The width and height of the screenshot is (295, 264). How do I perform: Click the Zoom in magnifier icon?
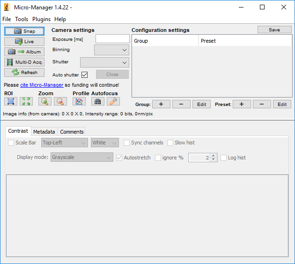pyautogui.click(x=45, y=101)
